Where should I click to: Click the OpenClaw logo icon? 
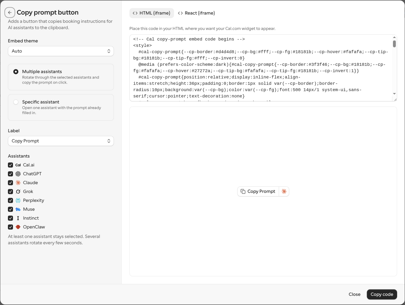[x=18, y=227]
